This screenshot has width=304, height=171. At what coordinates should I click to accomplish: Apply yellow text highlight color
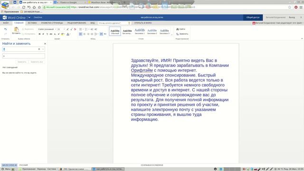point(62,34)
